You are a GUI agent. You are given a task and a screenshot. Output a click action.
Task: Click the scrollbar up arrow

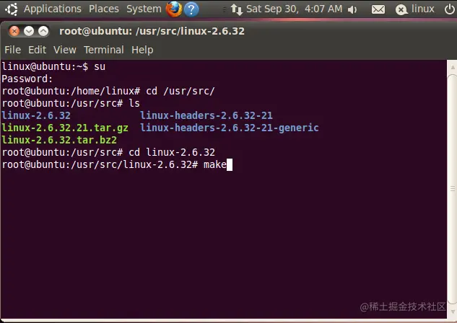453,67
